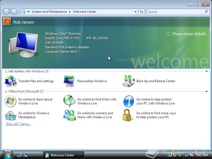212x159 pixels.
Task: Expand arrow after System and Maintenance breadcrumb
Action: pyautogui.click(x=70, y=12)
